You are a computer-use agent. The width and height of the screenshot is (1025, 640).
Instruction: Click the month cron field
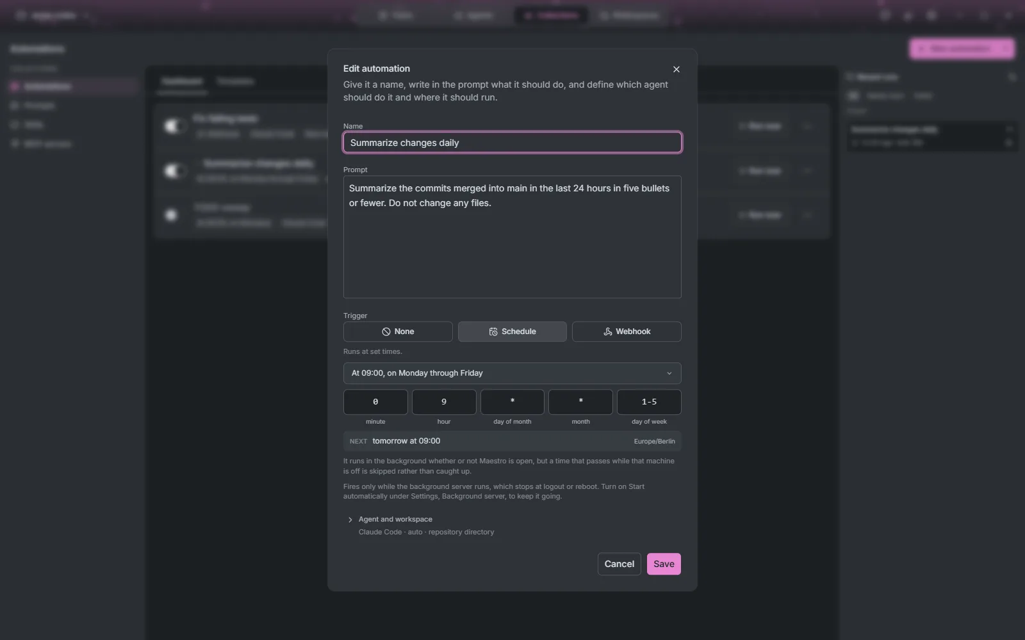580,402
